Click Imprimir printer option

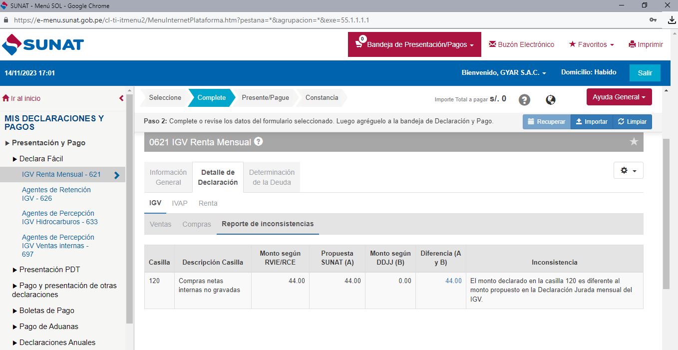[x=646, y=44]
